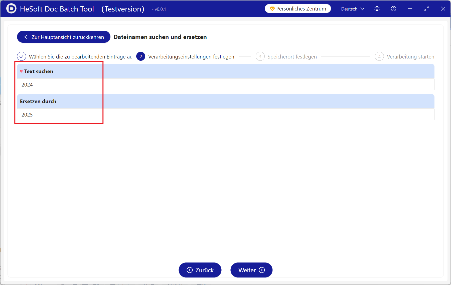The height and width of the screenshot is (285, 451).
Task: Expand the Deutsch language dropdown
Action: click(353, 9)
